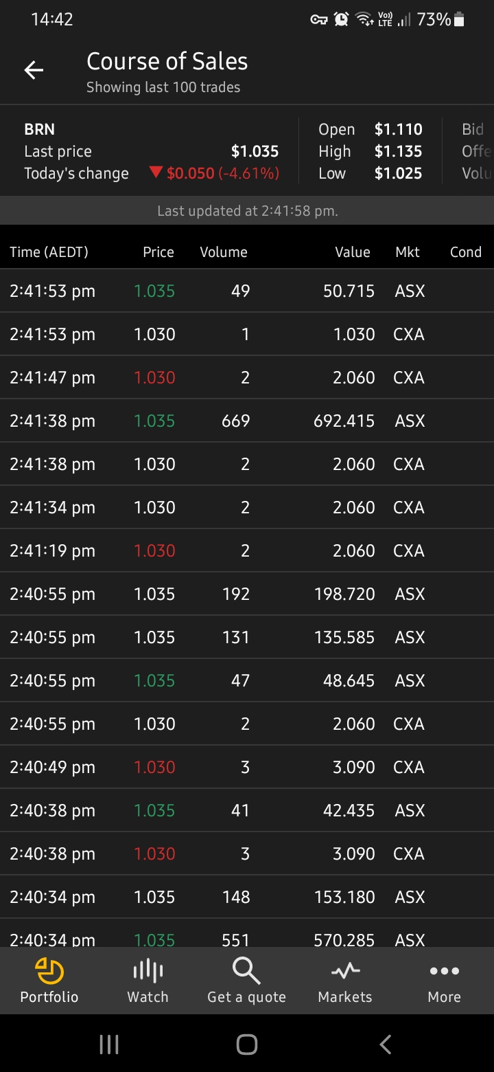Tap the back arrow icon

(34, 70)
